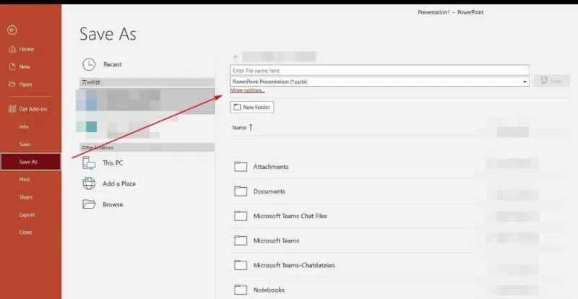
Task: Sort by the Name column header
Action: pyautogui.click(x=239, y=128)
